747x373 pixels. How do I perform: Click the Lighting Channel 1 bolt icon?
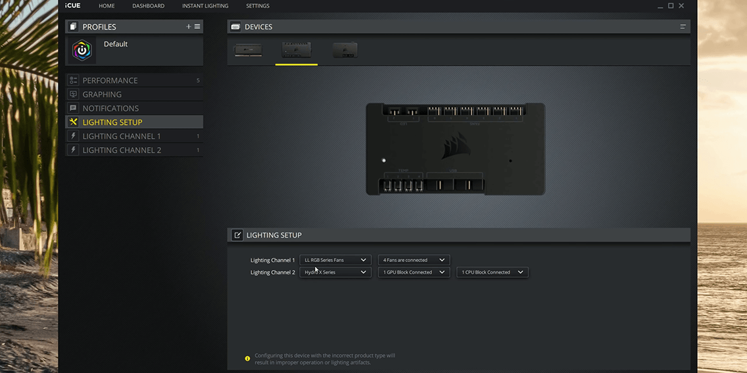73,136
